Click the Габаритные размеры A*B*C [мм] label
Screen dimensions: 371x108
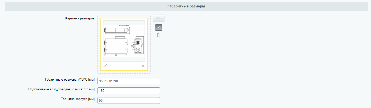coord(70,79)
